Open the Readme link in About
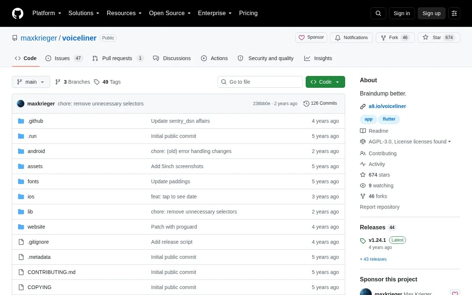The image size is (472, 295). (374, 131)
